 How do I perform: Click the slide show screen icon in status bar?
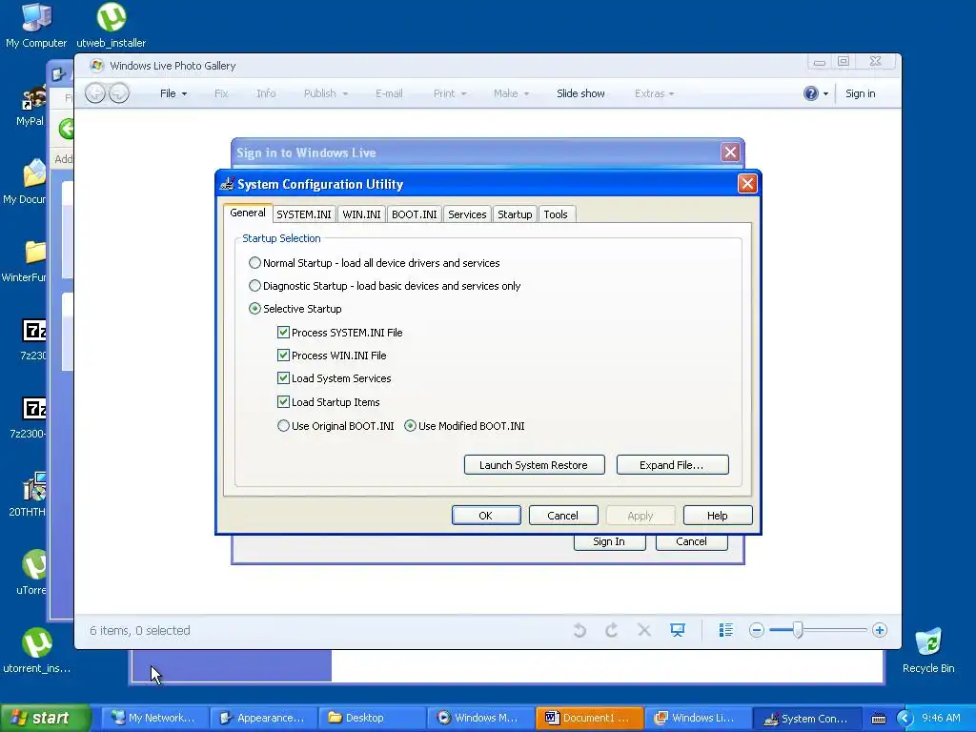(x=678, y=631)
